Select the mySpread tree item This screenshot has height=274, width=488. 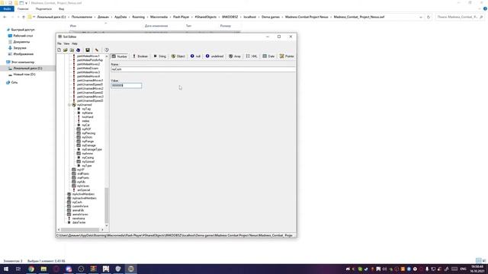coord(88,161)
